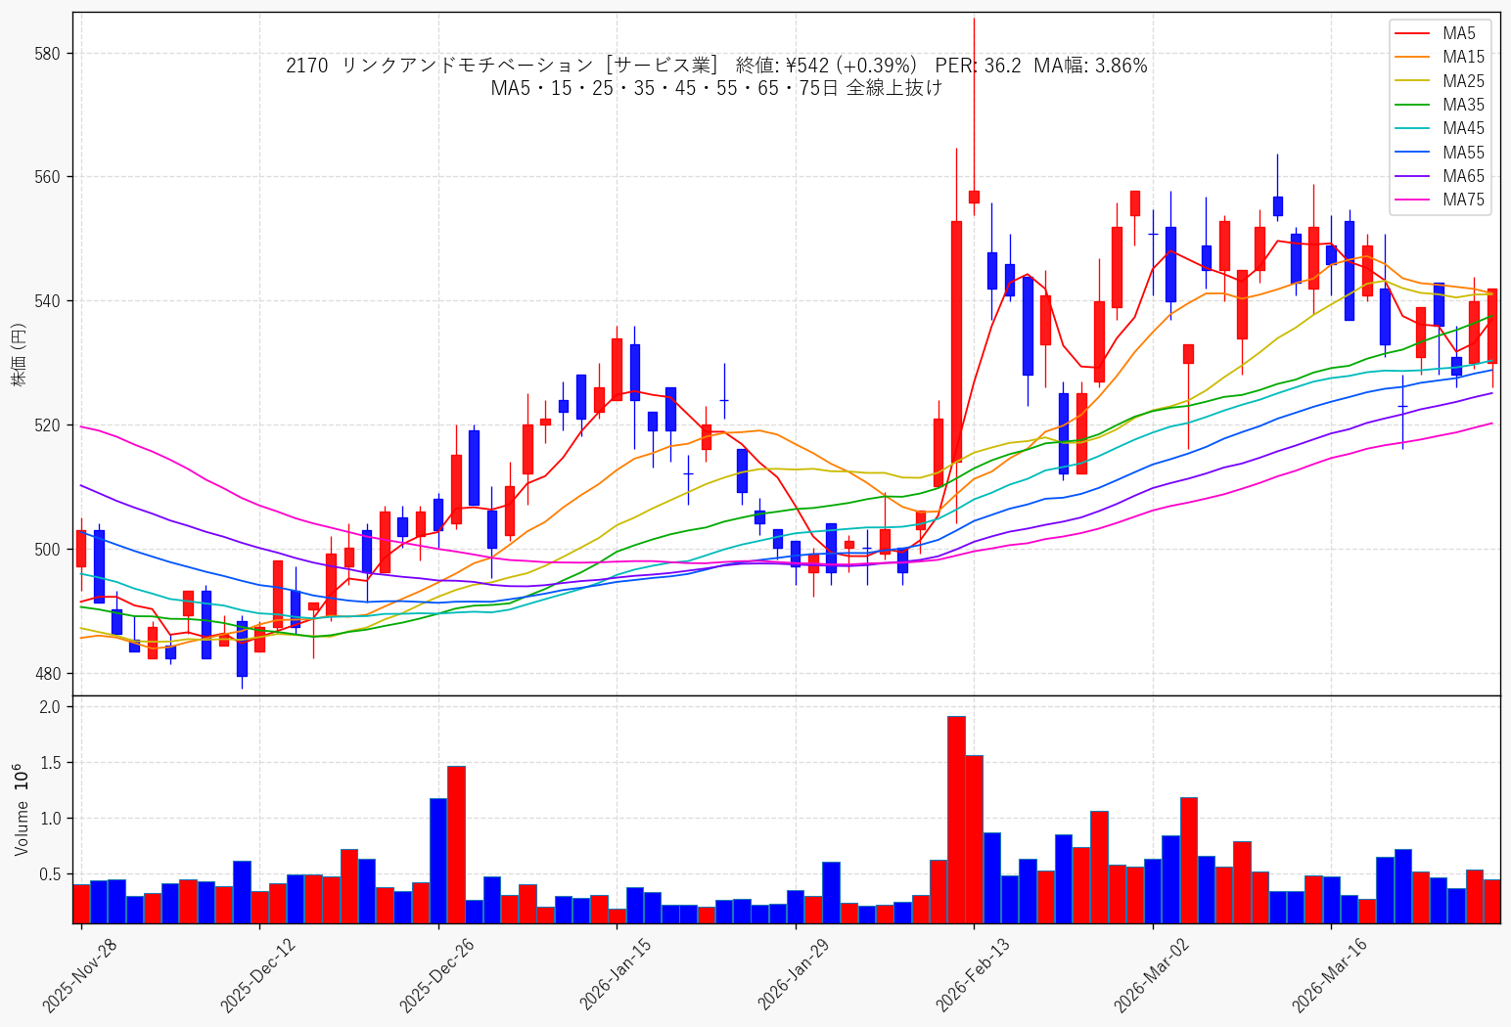
Task: Click the chart title line starting with 2170
Action: [x=716, y=66]
